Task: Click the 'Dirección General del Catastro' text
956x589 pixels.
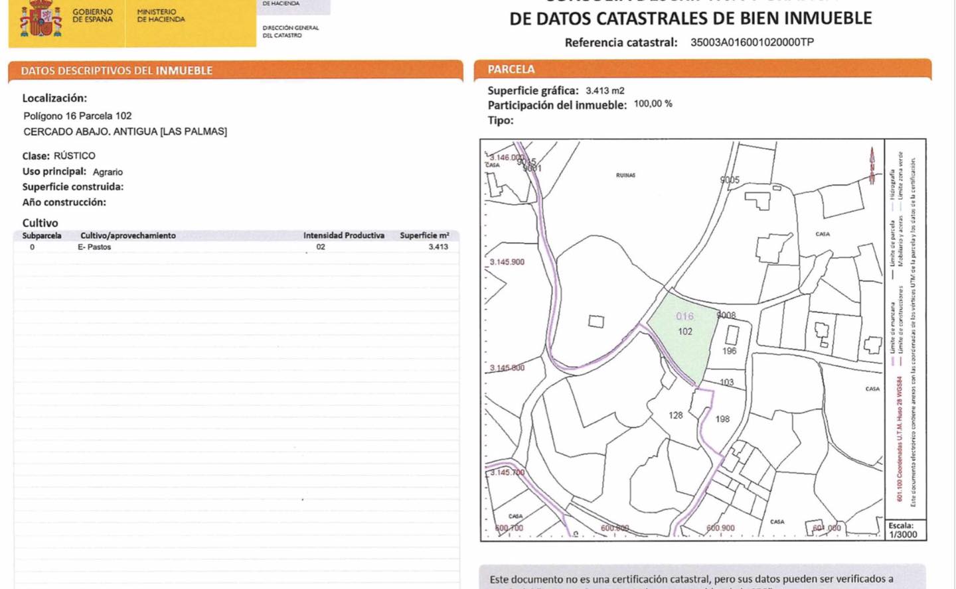Action: (290, 31)
